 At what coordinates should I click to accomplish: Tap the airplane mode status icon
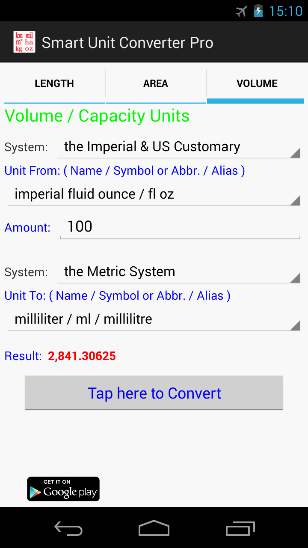coord(242,11)
